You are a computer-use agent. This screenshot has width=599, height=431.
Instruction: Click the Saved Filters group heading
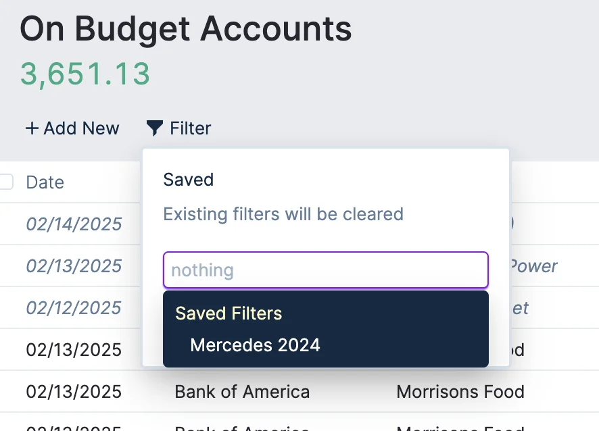pos(229,313)
